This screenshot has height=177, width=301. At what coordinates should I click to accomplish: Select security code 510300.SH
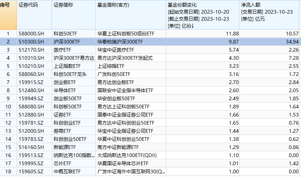tap(31, 42)
